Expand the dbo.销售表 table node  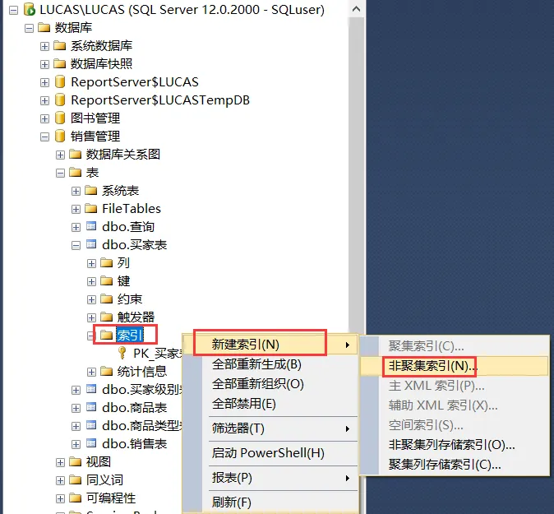coord(76,444)
